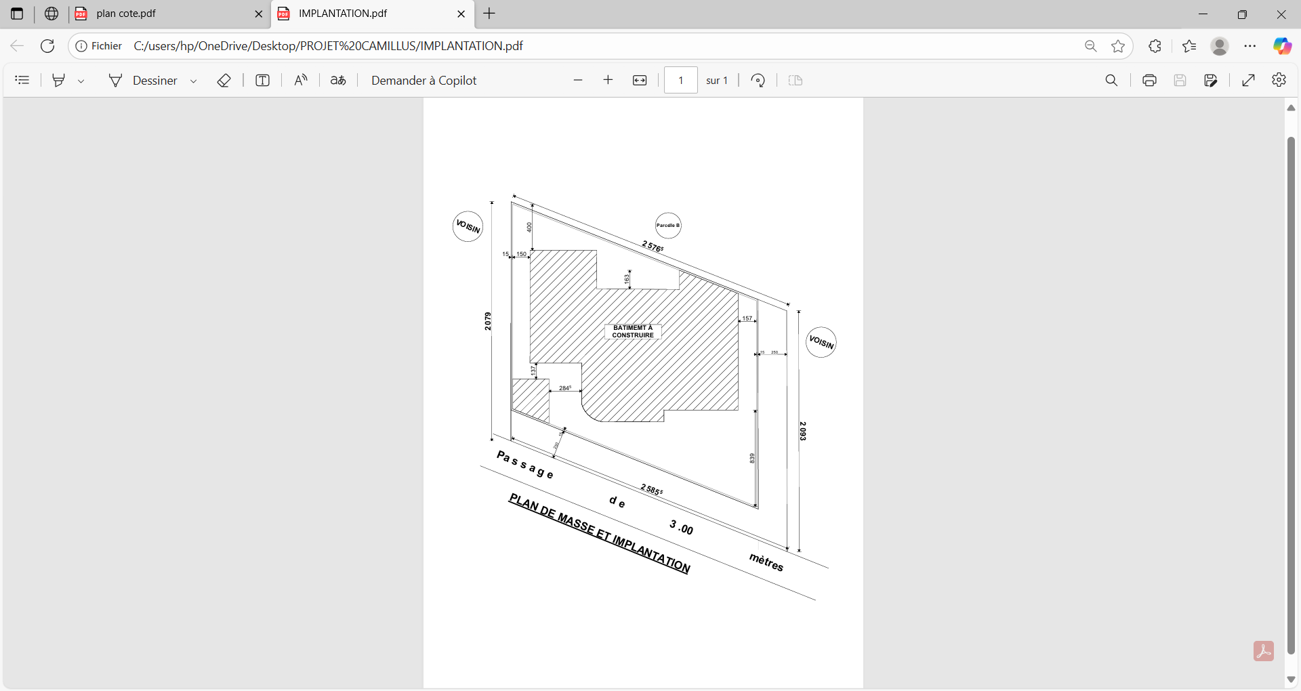Viewport: 1301px width, 691px height.
Task: Open a new browser tab
Action: (489, 14)
